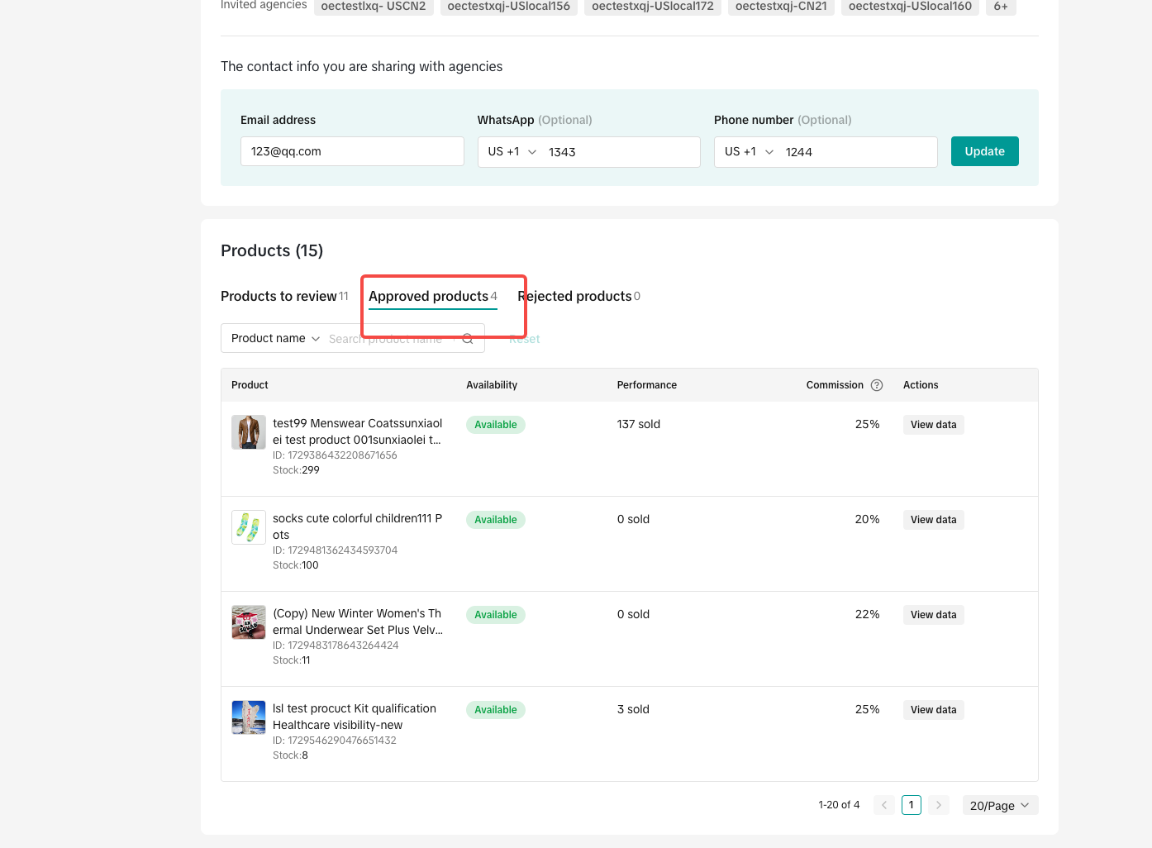The image size is (1152, 848).
Task: Expand the 6+ more invited agencies tag
Action: tap(1000, 7)
